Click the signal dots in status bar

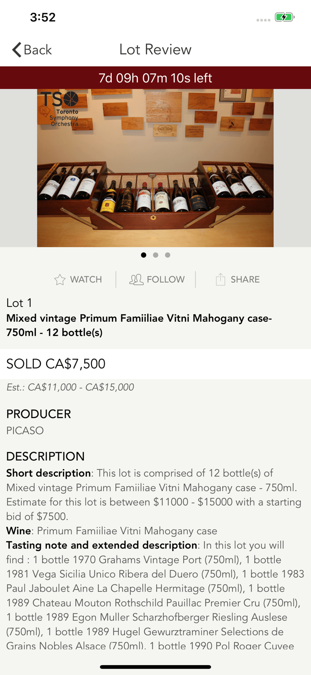[263, 20]
